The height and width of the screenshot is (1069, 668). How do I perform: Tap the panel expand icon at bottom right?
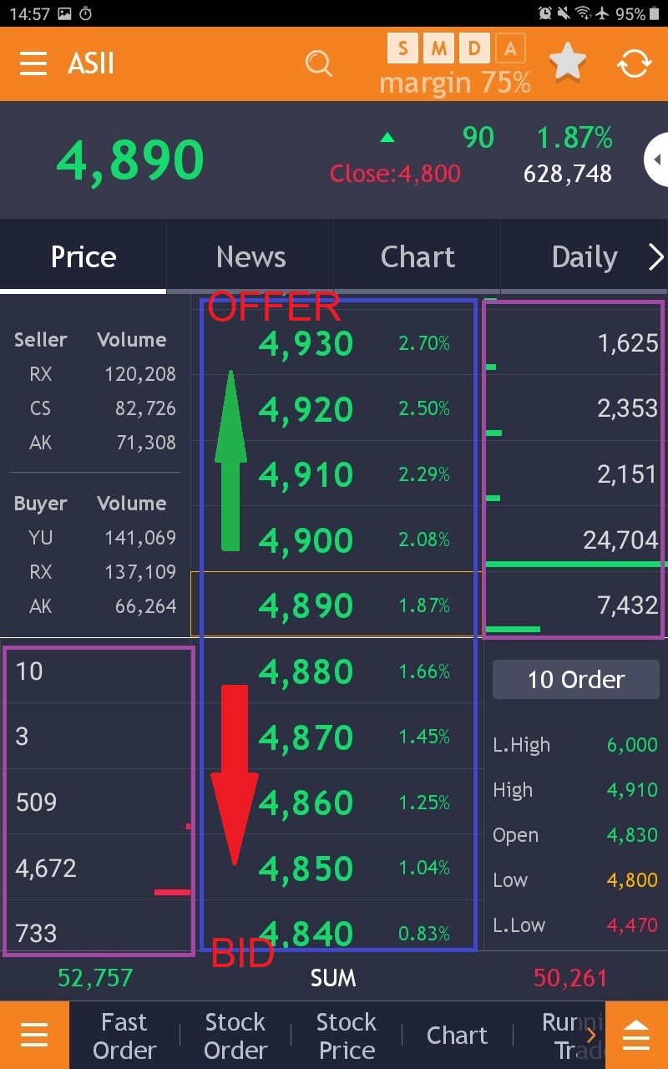click(x=636, y=1035)
